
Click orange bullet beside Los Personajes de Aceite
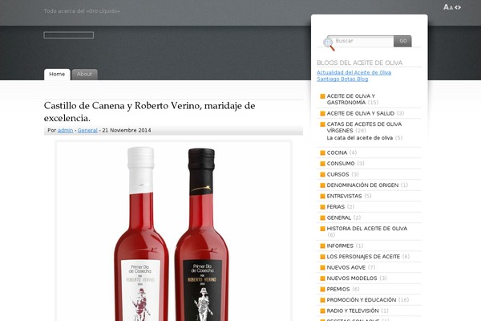pos(322,257)
